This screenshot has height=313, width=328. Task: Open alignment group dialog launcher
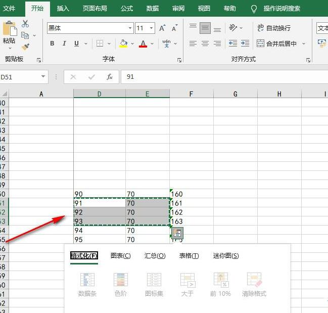click(308, 60)
